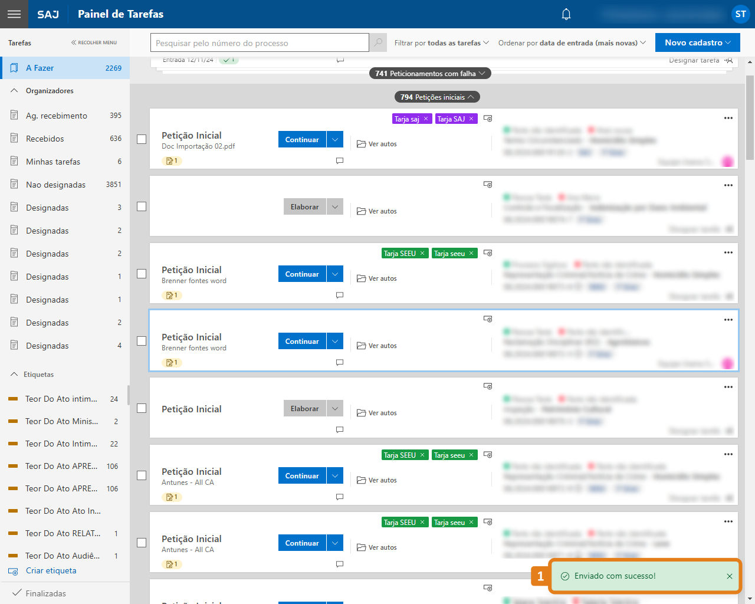Expand the Filtrar por todas as tarefas dropdown
Screen dimensions: 755x604
point(441,42)
